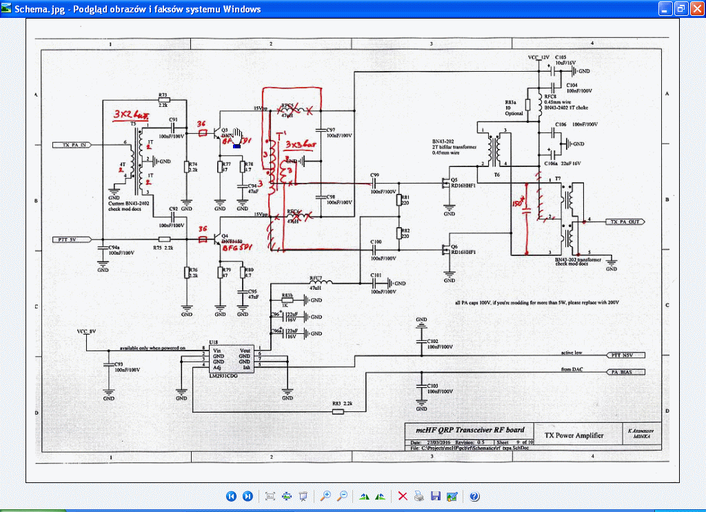Show image at actual size

coord(286,496)
